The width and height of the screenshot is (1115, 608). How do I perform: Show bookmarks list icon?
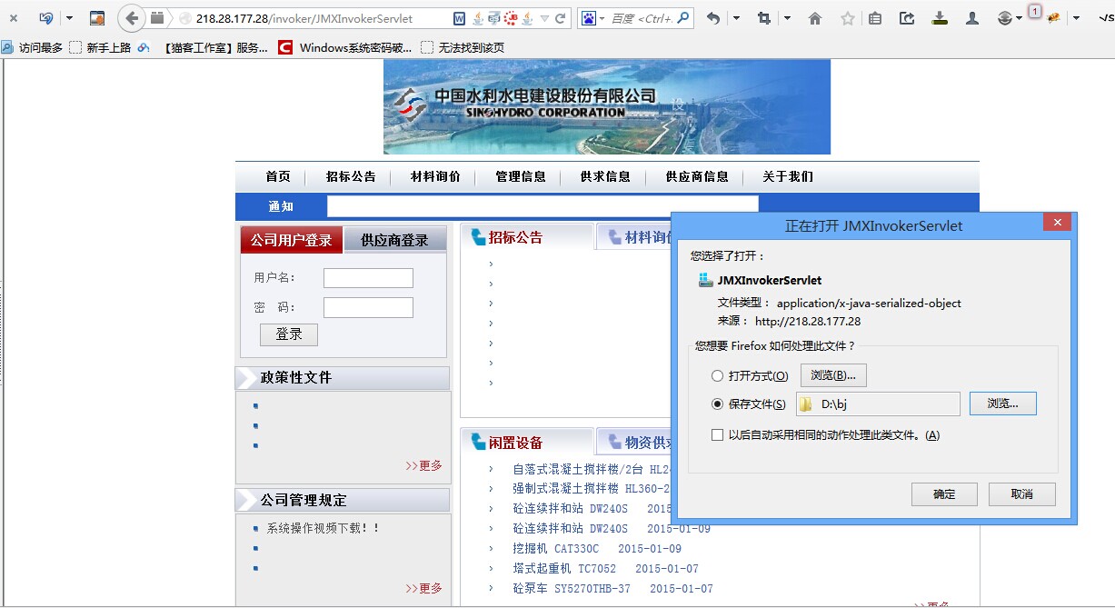[x=874, y=18]
